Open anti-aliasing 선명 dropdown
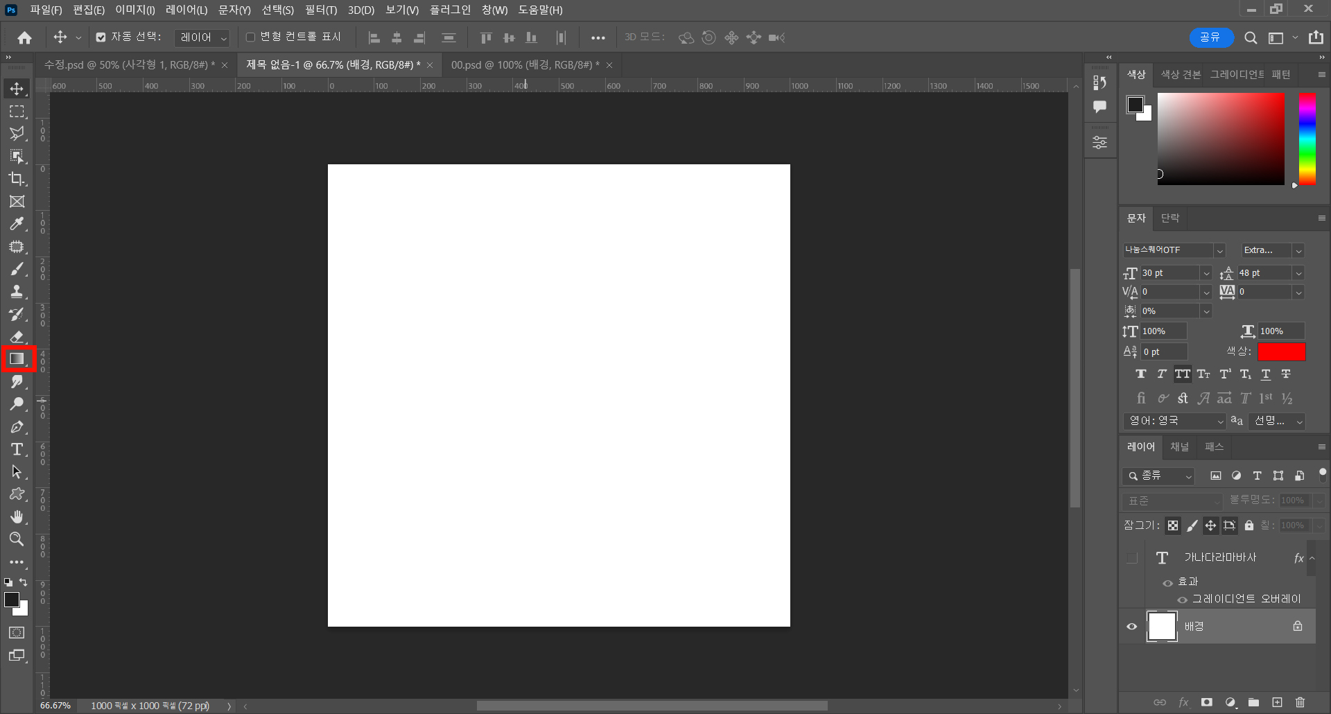This screenshot has height=714, width=1331. [1278, 421]
